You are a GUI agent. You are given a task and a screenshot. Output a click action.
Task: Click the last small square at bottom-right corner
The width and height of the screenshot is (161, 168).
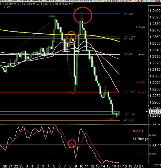159,165
